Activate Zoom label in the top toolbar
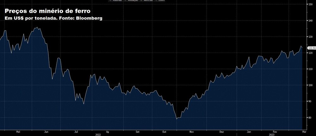This screenshot has height=136, width=316. pos(161,1)
